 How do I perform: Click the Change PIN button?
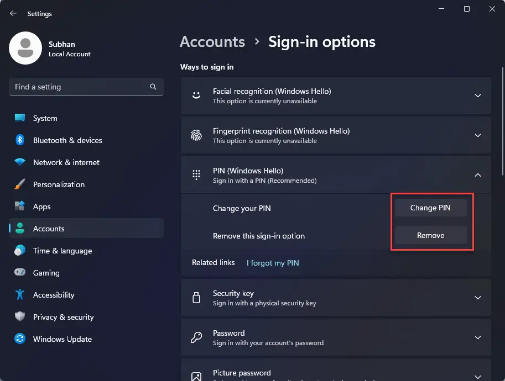430,208
